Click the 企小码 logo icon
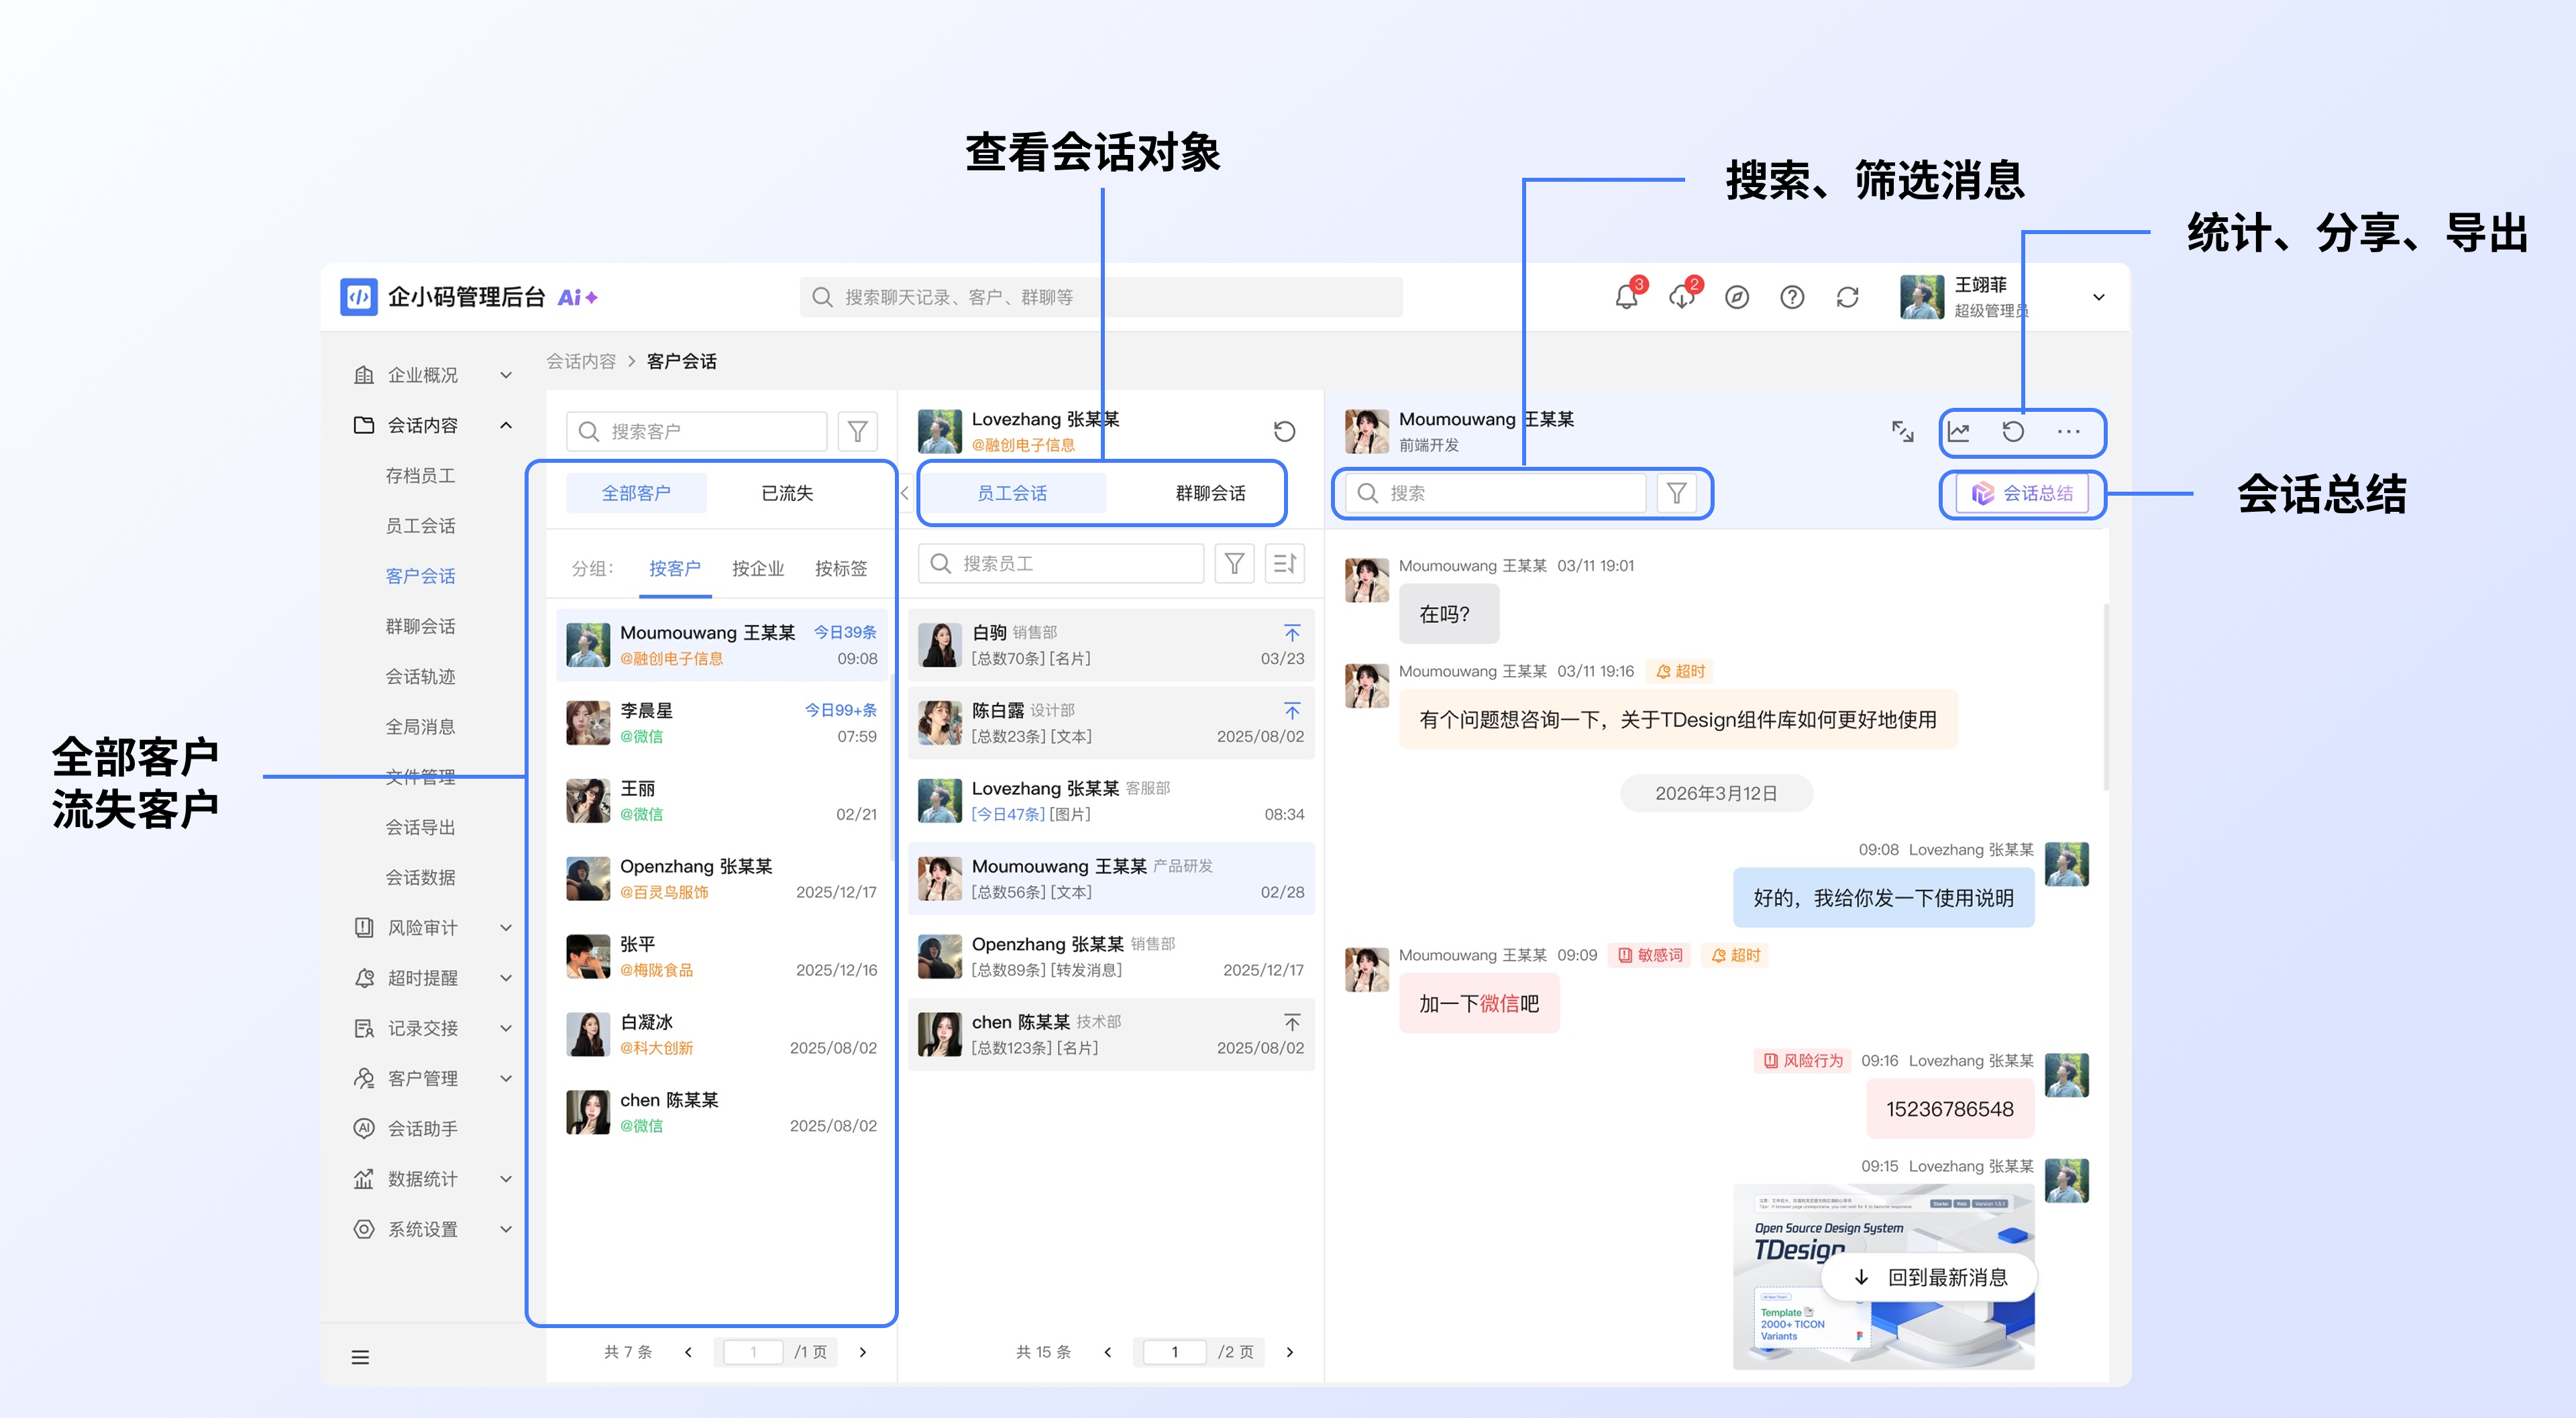This screenshot has width=2576, height=1418. pos(359,297)
